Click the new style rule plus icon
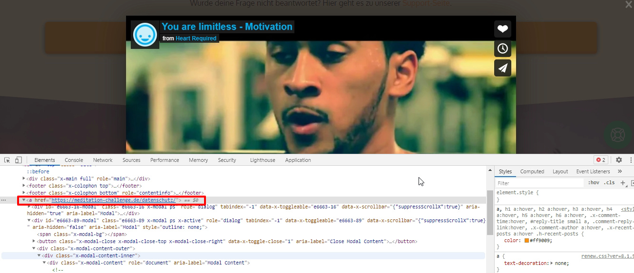634x273 pixels. [623, 183]
